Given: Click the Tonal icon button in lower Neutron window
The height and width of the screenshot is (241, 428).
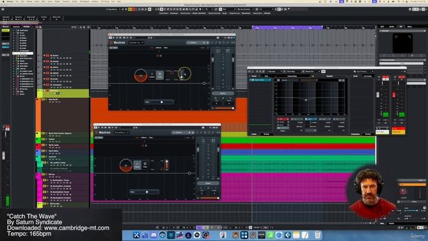Looking at the screenshot, I should [x=145, y=165].
